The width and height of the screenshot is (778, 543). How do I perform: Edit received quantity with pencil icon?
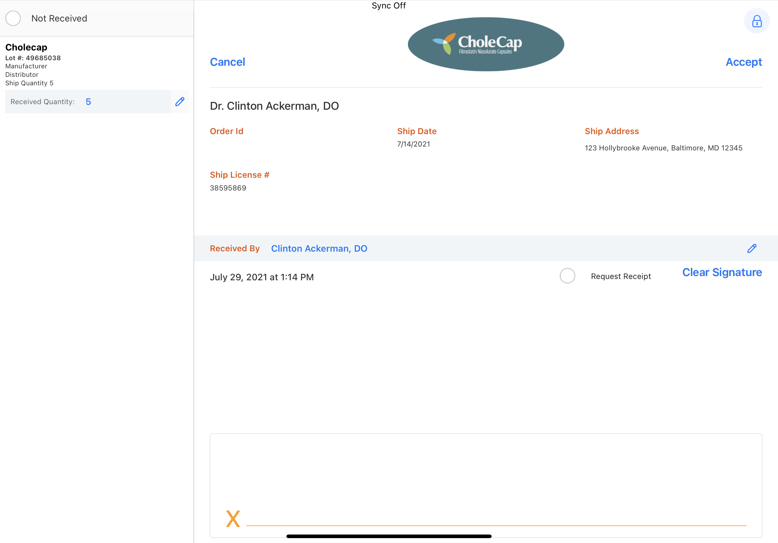point(180,102)
